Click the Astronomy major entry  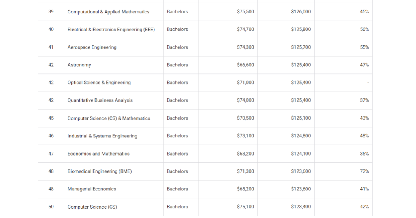[79, 65]
